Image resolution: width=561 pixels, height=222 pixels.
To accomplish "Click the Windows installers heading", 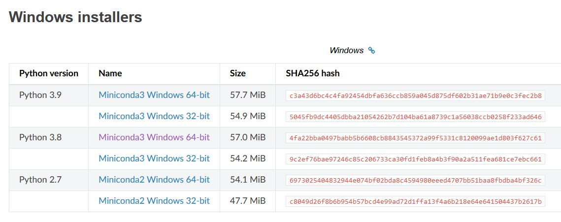I will coord(75,17).
